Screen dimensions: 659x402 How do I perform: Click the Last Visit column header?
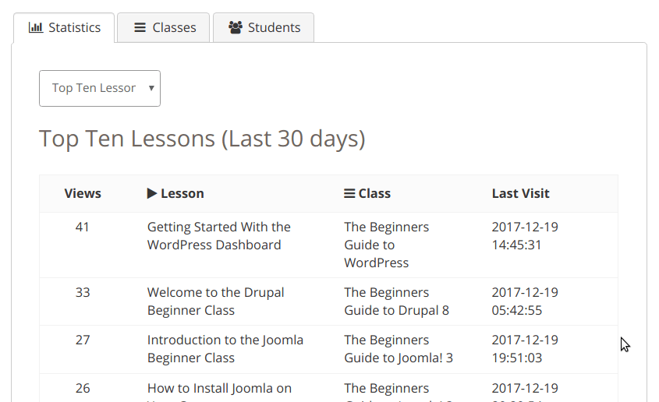(520, 193)
